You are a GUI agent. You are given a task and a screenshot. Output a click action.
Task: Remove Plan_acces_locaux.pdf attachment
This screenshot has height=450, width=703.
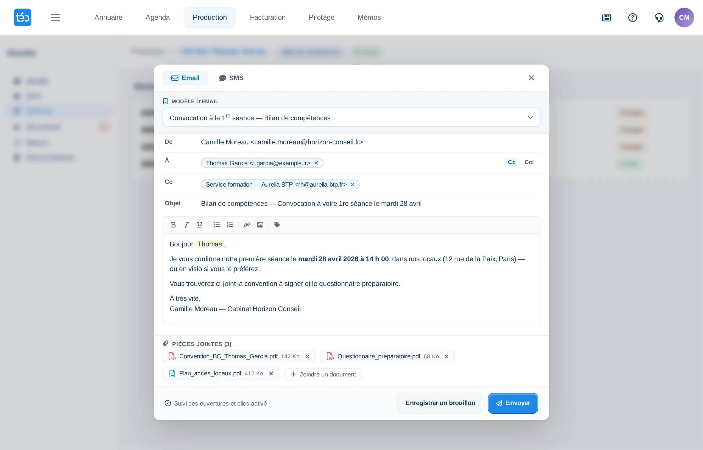point(271,373)
